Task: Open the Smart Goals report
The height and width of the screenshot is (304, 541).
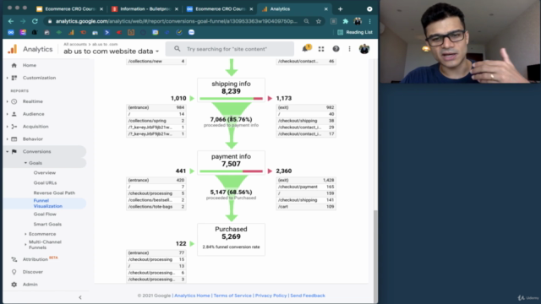Action: [47, 224]
